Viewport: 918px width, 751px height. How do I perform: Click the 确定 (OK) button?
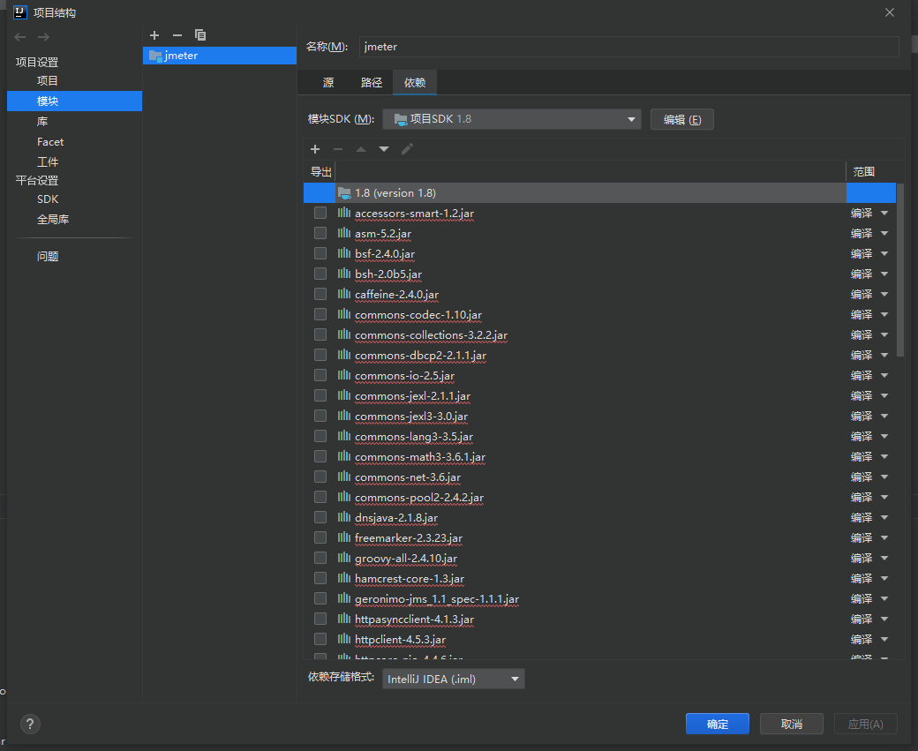coord(717,724)
